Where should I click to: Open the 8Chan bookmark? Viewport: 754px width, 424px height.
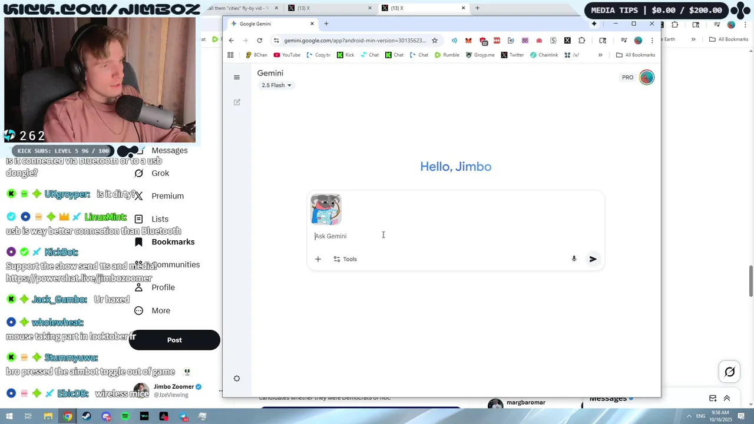coord(256,55)
